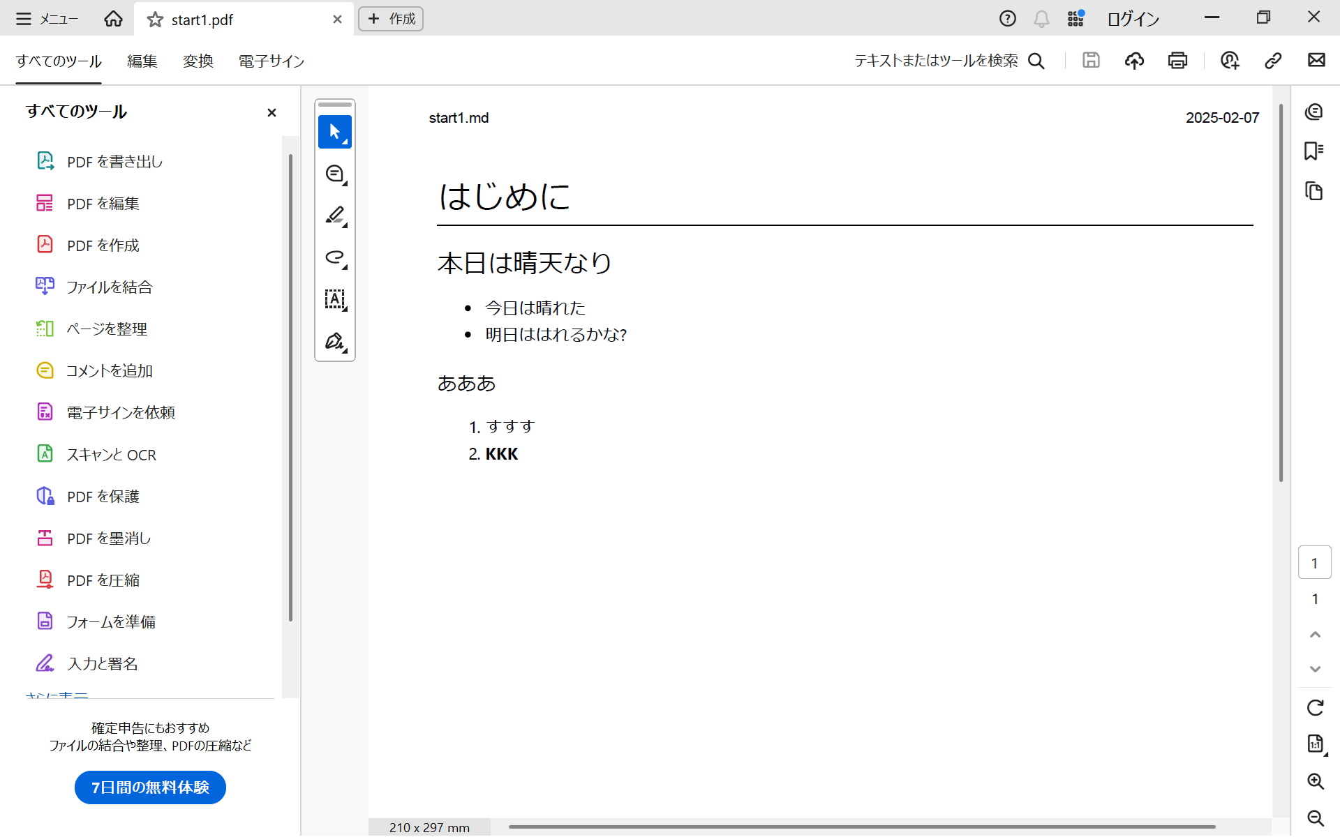
Task: Go to previous page with up chevron
Action: [1315, 634]
